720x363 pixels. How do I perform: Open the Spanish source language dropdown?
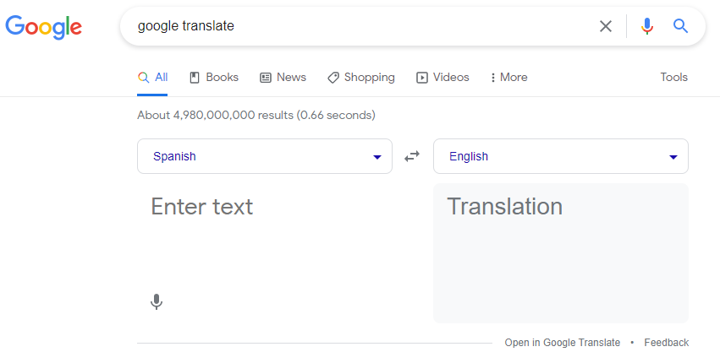click(x=264, y=156)
